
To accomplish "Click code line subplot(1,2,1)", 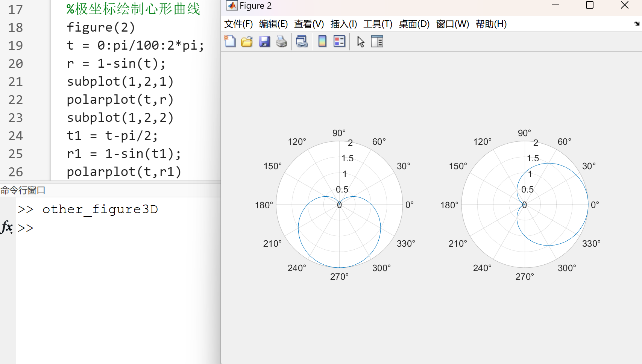I will pyautogui.click(x=120, y=82).
